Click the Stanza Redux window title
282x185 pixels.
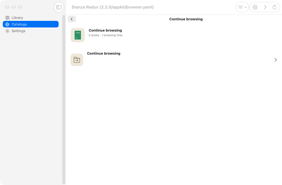pyautogui.click(x=113, y=7)
